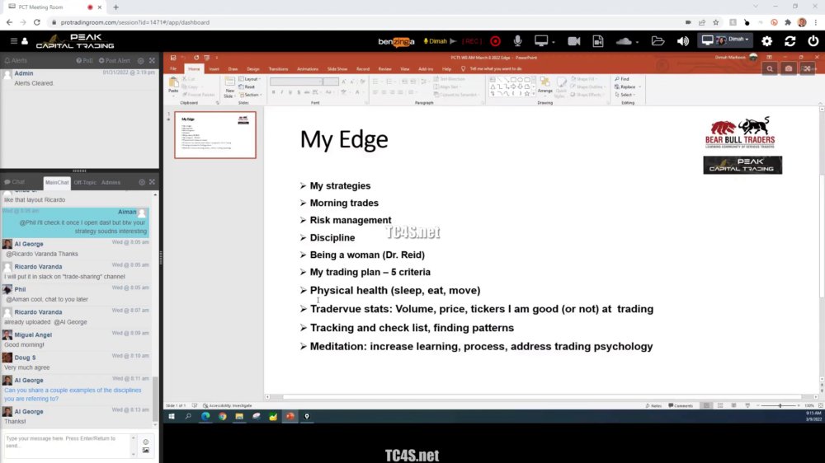Open the emoji picker in chat
This screenshot has height=463, width=825.
146,442
